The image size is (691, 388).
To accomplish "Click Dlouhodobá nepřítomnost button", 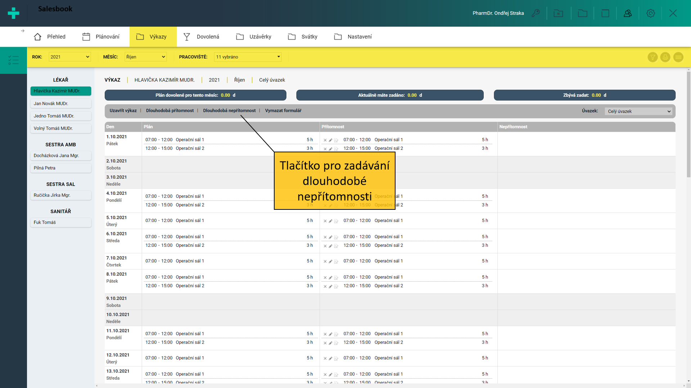I will pyautogui.click(x=229, y=111).
